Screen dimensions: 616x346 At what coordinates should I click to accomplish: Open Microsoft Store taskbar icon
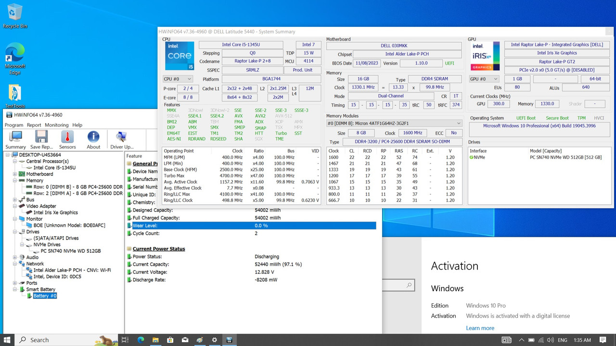tap(170, 340)
